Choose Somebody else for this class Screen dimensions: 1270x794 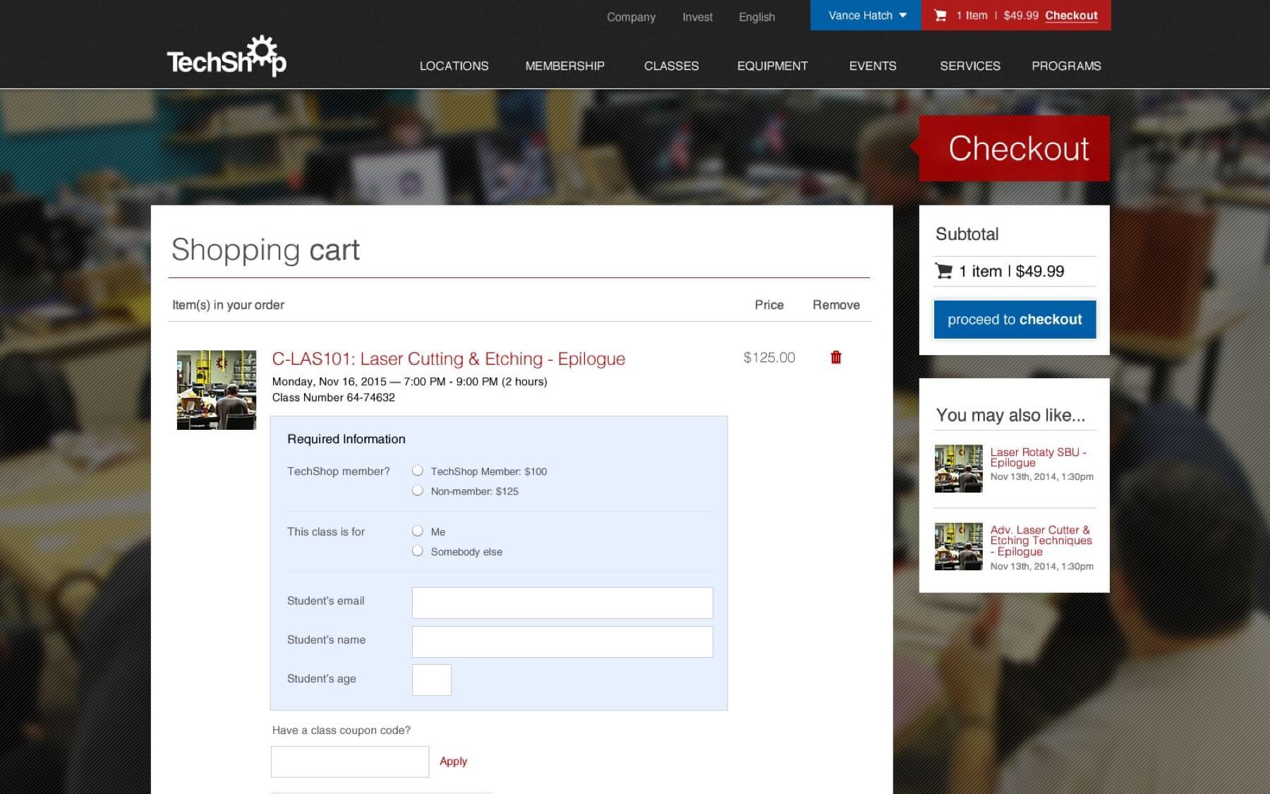(418, 551)
